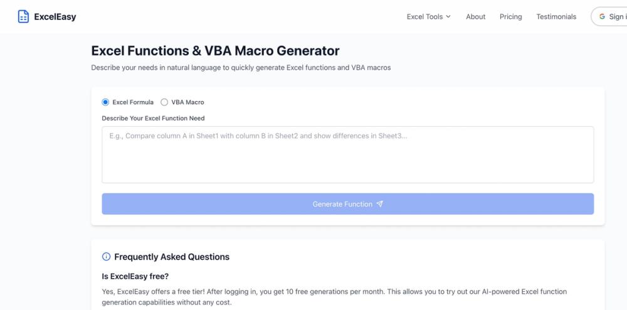Click the Google G icon
627x310 pixels.
[x=602, y=17]
